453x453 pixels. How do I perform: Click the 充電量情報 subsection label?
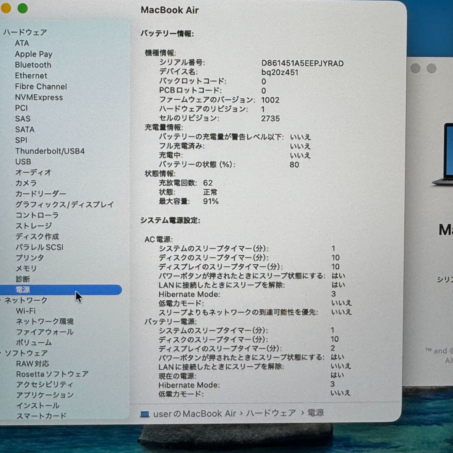click(x=164, y=127)
